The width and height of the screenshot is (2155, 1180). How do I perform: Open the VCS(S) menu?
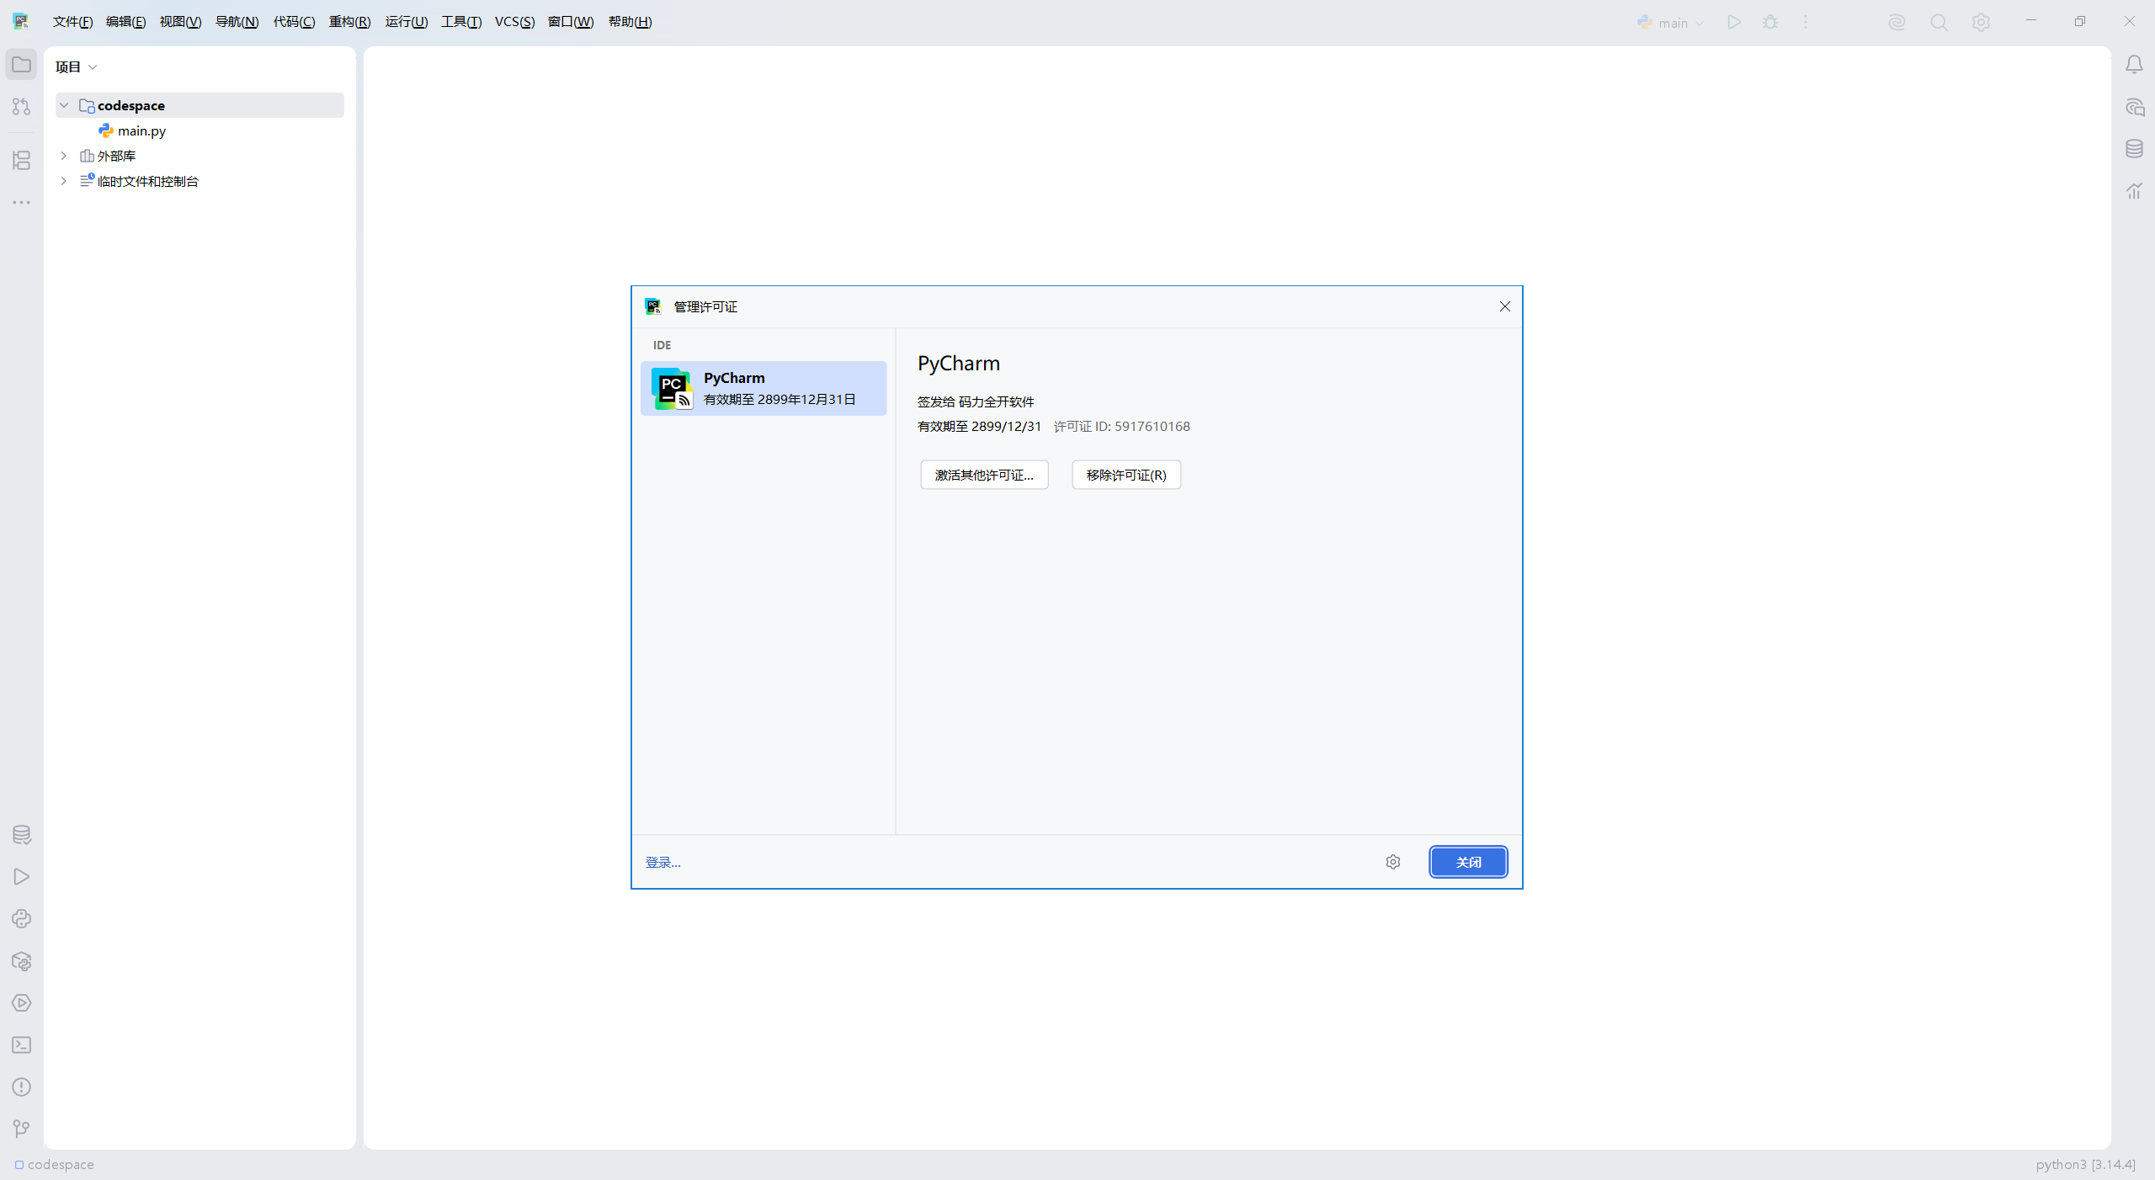pyautogui.click(x=514, y=22)
